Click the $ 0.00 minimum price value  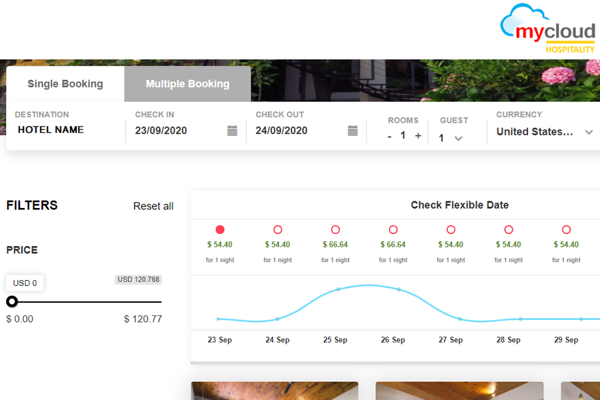tap(19, 319)
